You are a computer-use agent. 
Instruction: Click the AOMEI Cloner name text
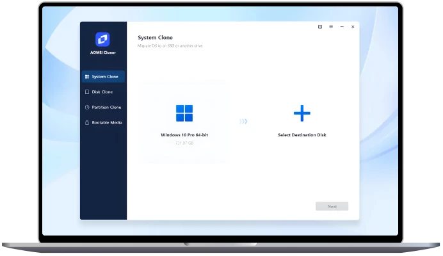(103, 52)
